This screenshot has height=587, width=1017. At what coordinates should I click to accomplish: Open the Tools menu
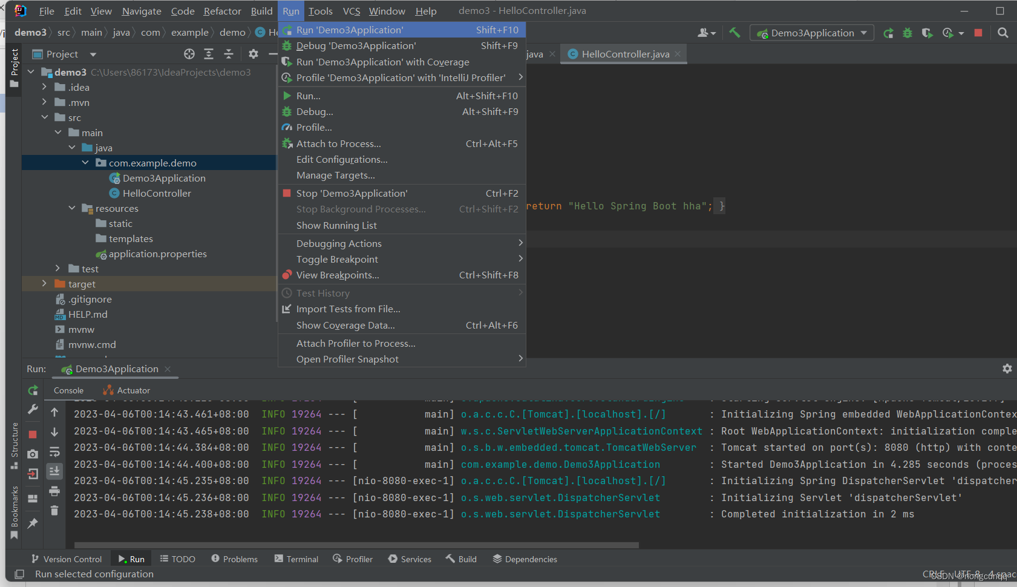[320, 11]
